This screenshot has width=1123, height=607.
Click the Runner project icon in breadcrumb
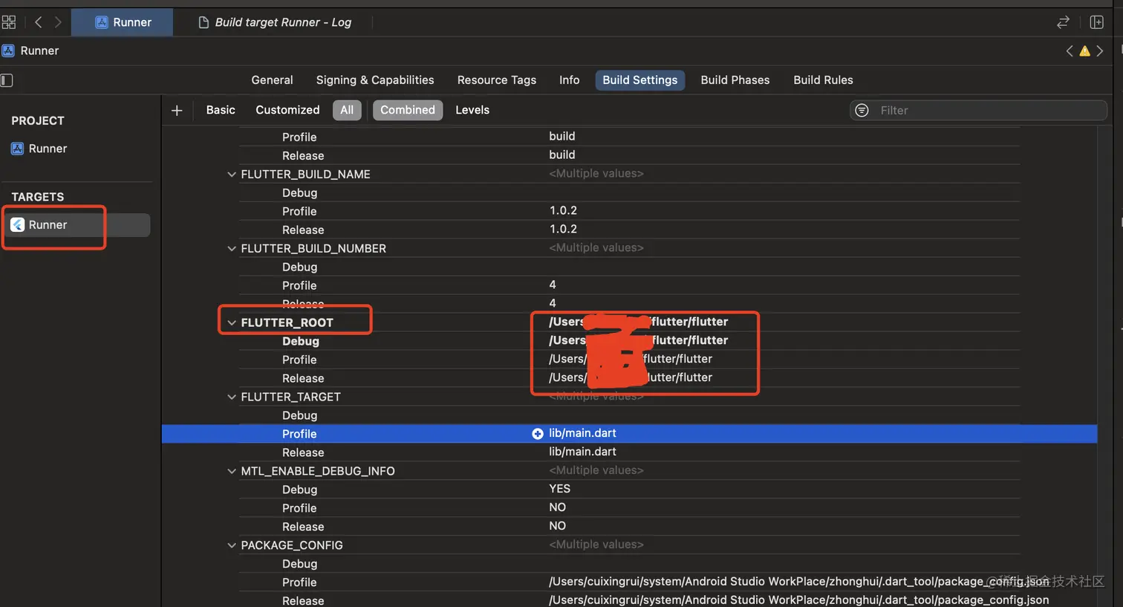[8, 51]
